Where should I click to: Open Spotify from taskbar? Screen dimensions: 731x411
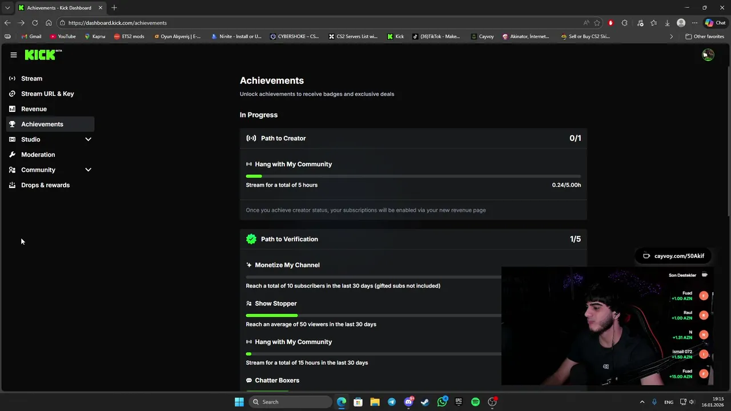475,402
